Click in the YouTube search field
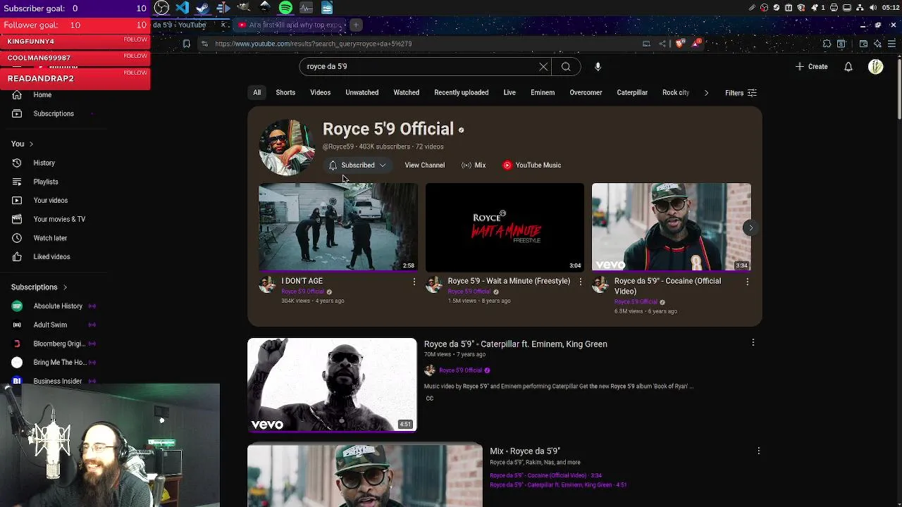902x507 pixels. click(x=420, y=67)
